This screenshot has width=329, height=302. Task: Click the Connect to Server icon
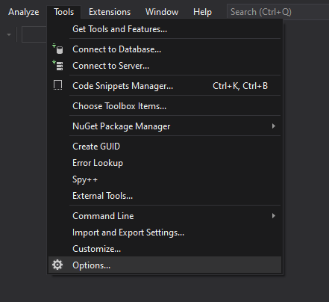57,65
